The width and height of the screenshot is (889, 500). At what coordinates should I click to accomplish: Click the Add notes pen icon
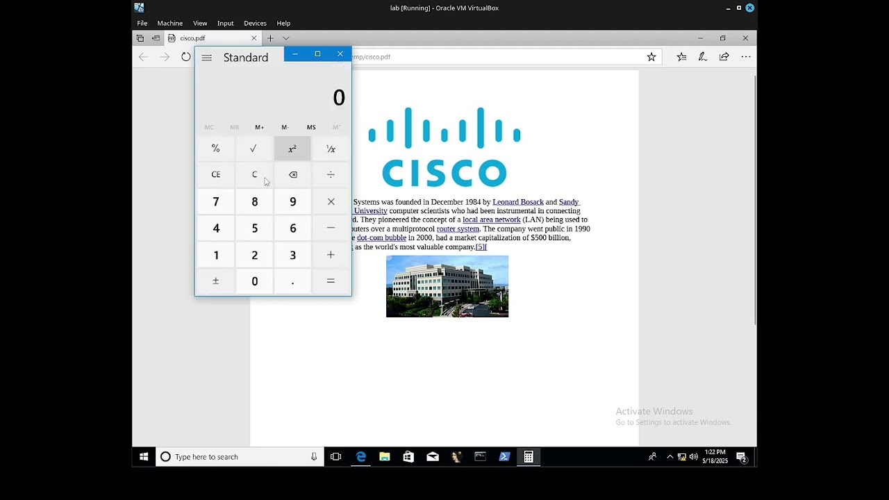tap(703, 57)
